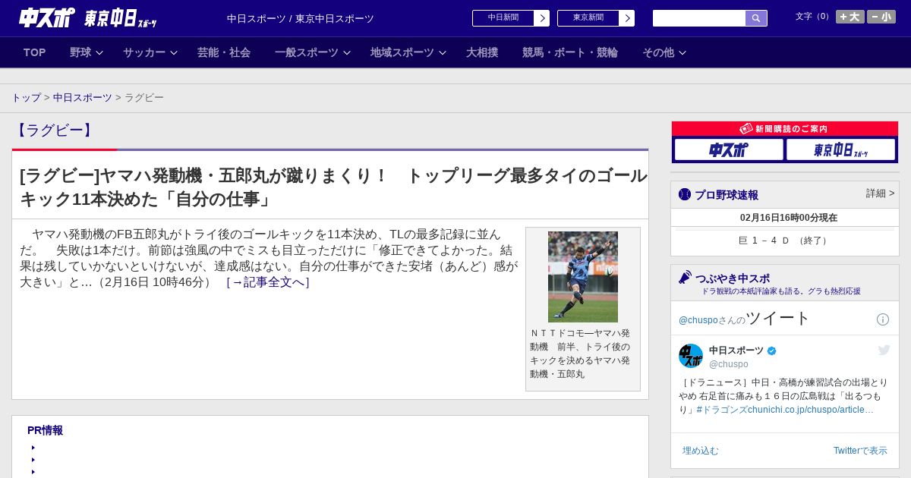Decrease text size with the －小 button
Image resolution: width=911 pixels, height=478 pixels.
pyautogui.click(x=881, y=17)
